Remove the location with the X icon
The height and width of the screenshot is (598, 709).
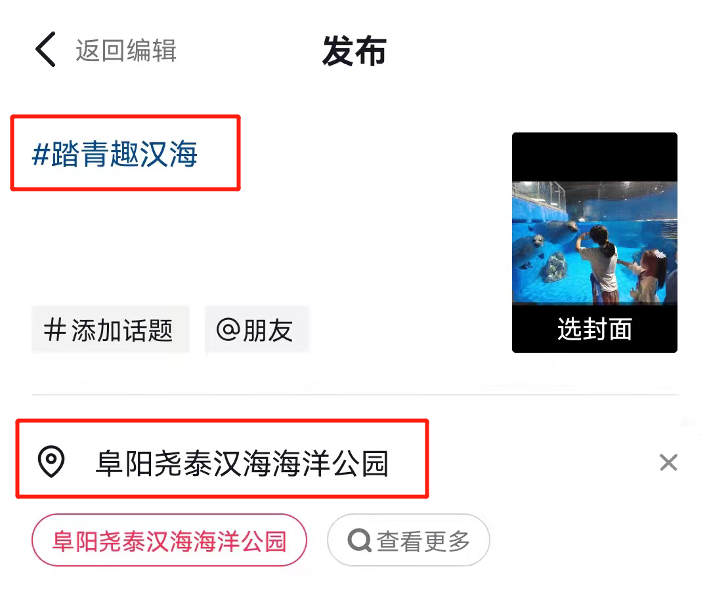668,462
